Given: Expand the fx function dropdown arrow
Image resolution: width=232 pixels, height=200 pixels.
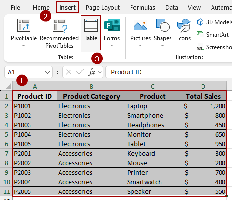Looking at the screenshot, I should [x=100, y=72].
